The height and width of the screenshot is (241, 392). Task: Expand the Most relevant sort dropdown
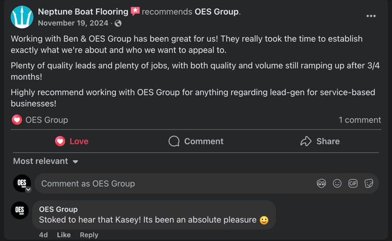coord(46,161)
